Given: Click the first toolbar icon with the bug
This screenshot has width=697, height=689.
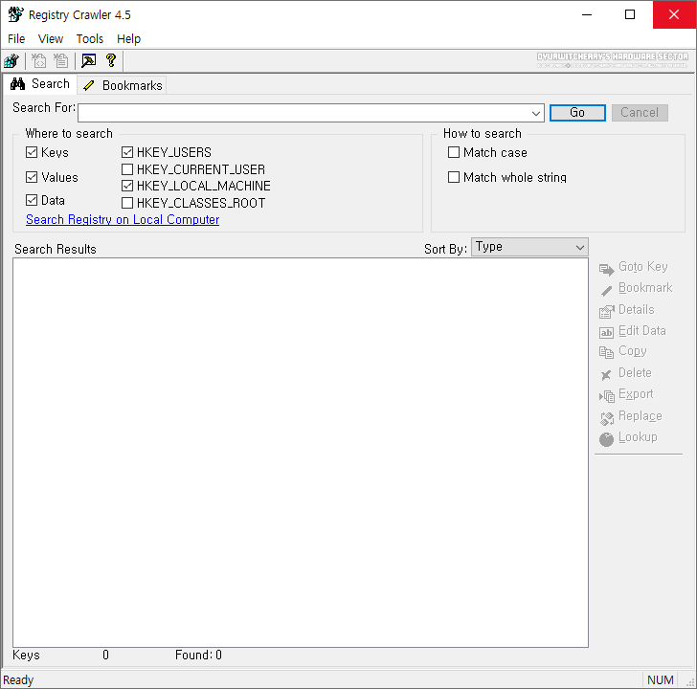Looking at the screenshot, I should pyautogui.click(x=11, y=61).
